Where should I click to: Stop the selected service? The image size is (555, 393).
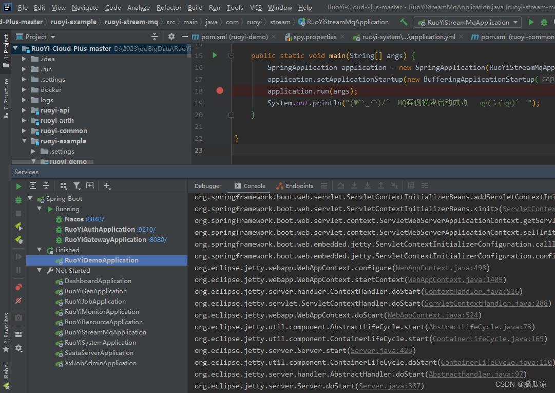pos(18,213)
